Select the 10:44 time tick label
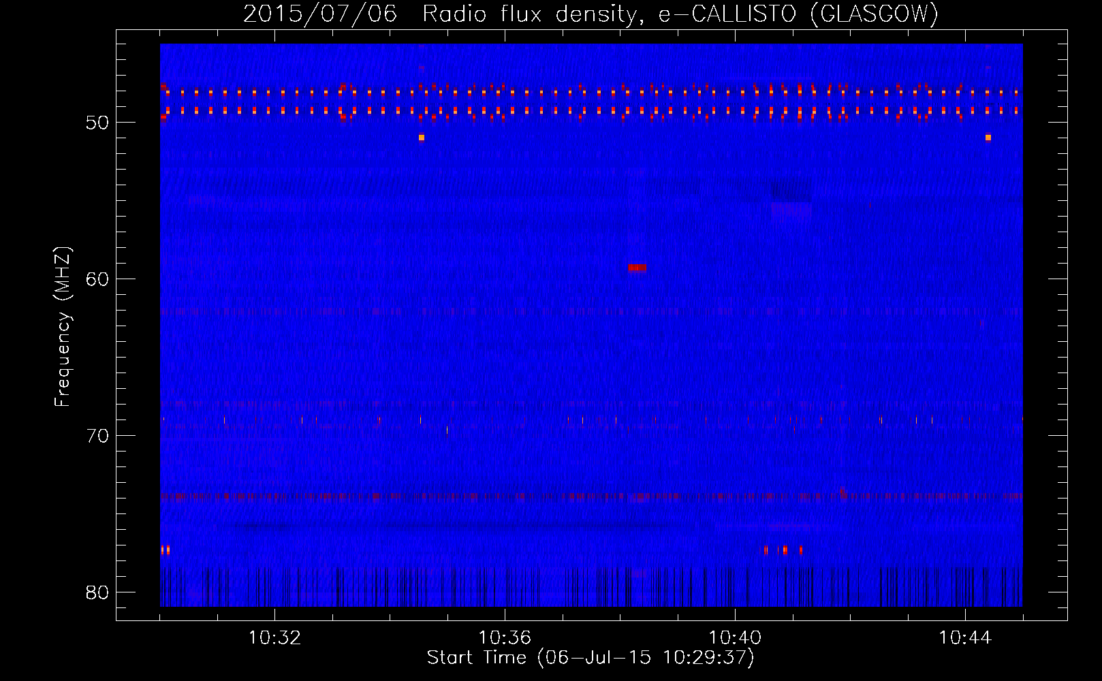The height and width of the screenshot is (681, 1102). 965,638
